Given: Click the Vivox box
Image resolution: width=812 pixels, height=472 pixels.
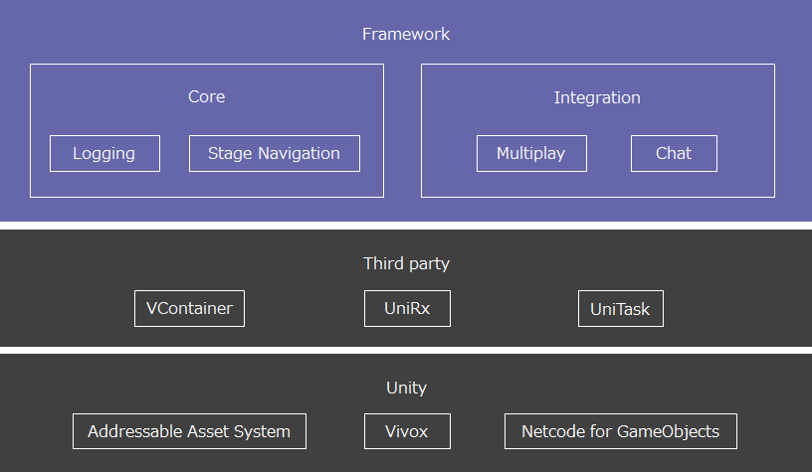Looking at the screenshot, I should point(407,431).
